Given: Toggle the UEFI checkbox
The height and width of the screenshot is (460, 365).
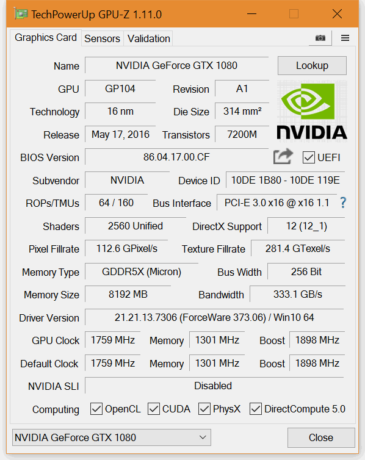Looking at the screenshot, I should (309, 157).
